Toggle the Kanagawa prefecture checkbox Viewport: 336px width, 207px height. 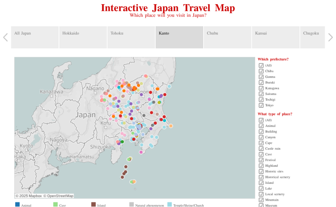[261, 88]
